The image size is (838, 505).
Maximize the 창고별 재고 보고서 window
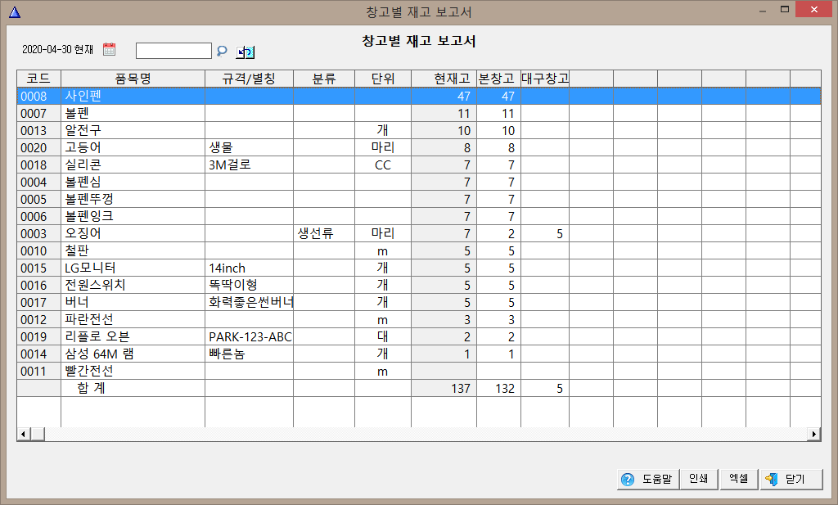tap(785, 9)
